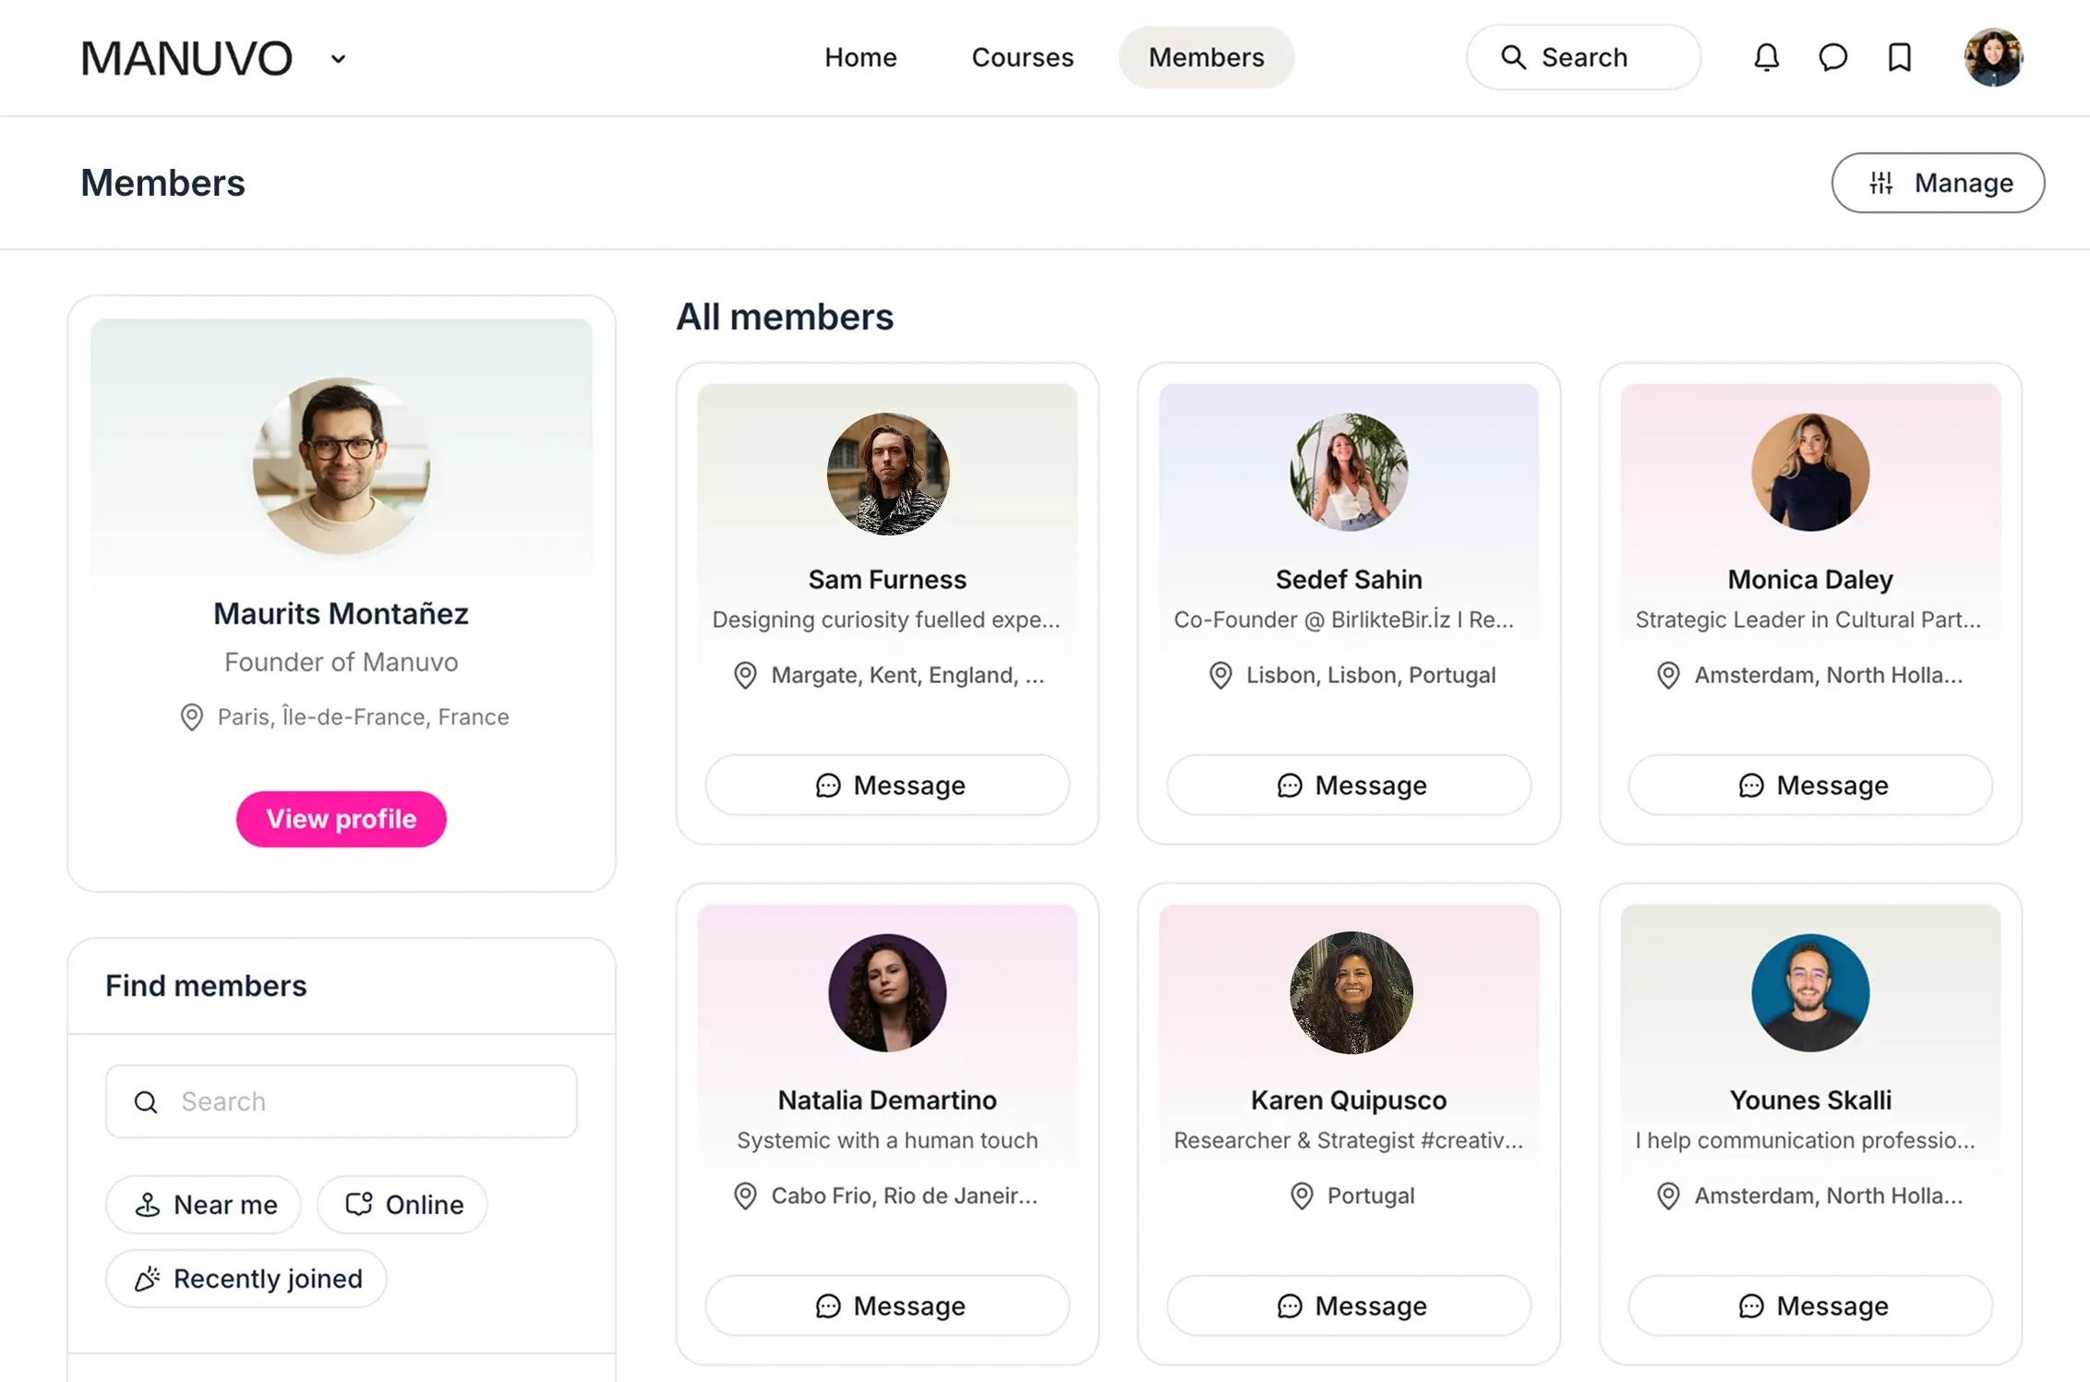The width and height of the screenshot is (2090, 1382).
Task: Select the Members tab
Action: point(1206,57)
